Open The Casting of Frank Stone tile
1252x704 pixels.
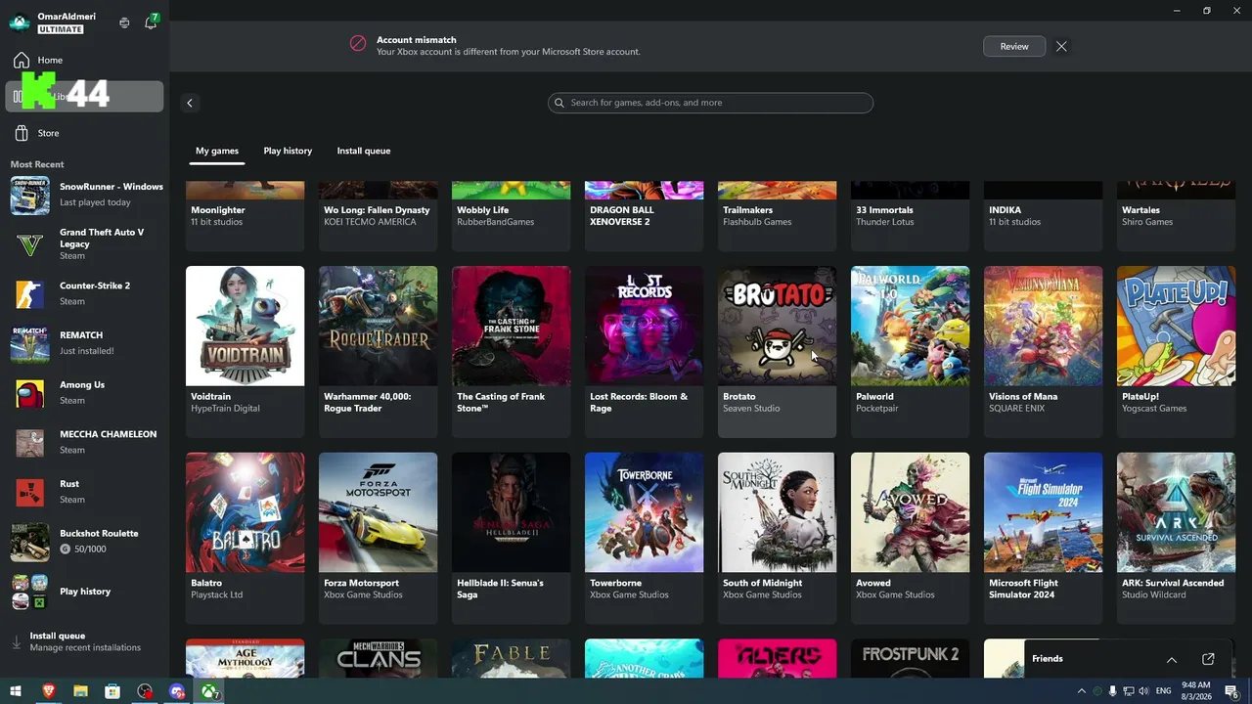511,351
